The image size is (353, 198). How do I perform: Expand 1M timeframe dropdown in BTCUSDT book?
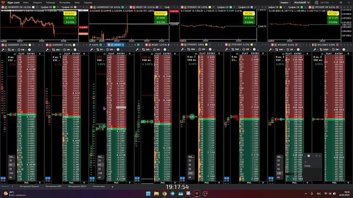291,50
